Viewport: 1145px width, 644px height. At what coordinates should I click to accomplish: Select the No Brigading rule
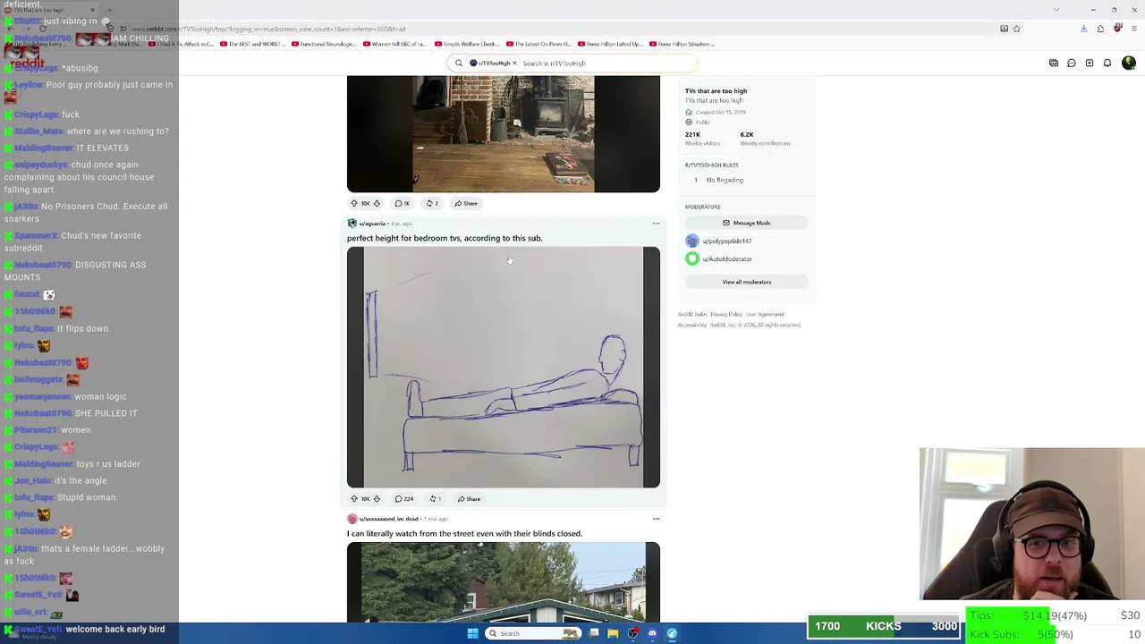[724, 180]
